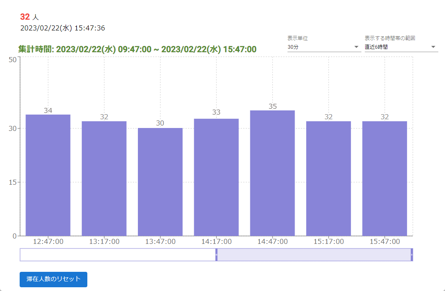445x291 pixels.
Task: Click the 2023/02/22(水) 15:47:36 timestamp
Action: pos(63,28)
